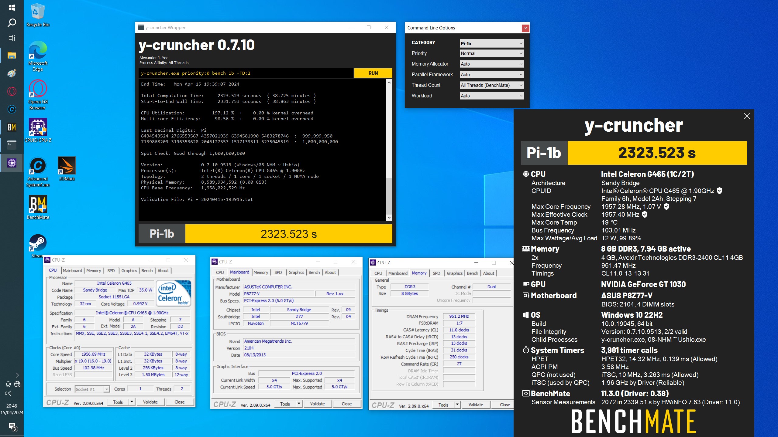Click Tools button in left CPU-Z window

click(118, 402)
